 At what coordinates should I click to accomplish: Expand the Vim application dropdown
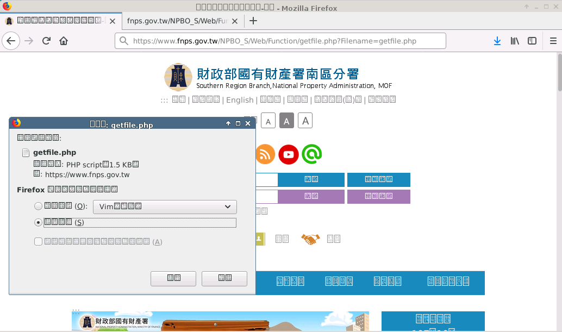coord(165,206)
